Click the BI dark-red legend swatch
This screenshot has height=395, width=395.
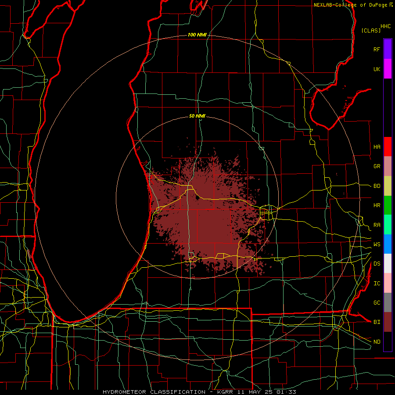[388, 322]
